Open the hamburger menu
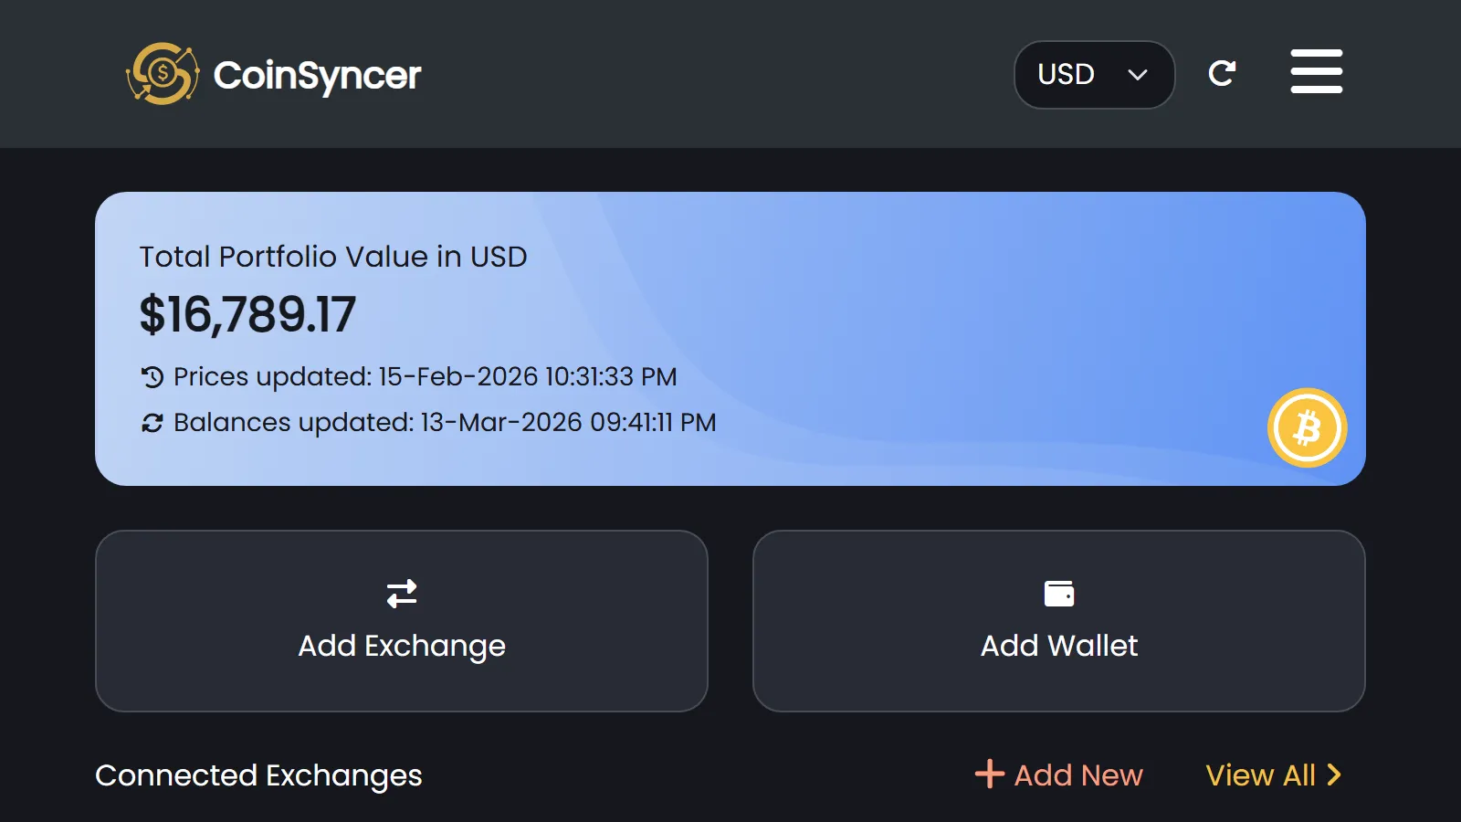 [x=1316, y=71]
